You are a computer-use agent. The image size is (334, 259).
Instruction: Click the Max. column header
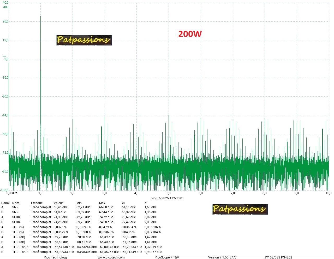coord(102,203)
